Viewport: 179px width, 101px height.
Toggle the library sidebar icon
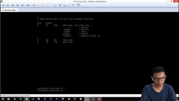pos(61,5)
